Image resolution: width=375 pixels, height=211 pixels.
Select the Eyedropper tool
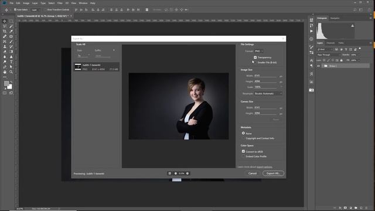coord(11,31)
